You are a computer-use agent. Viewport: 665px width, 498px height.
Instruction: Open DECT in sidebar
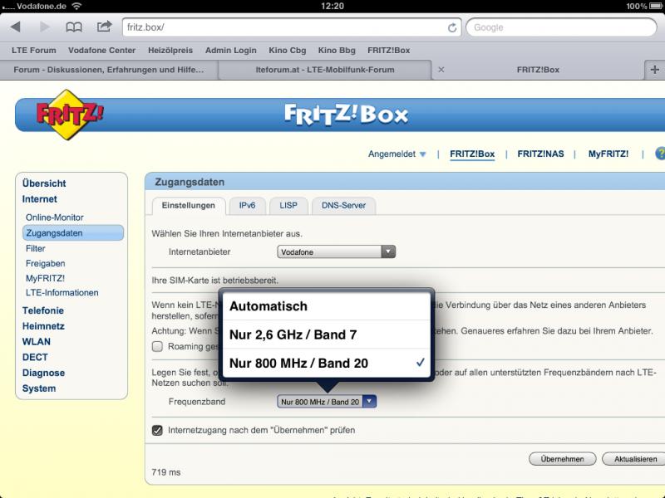pos(35,358)
